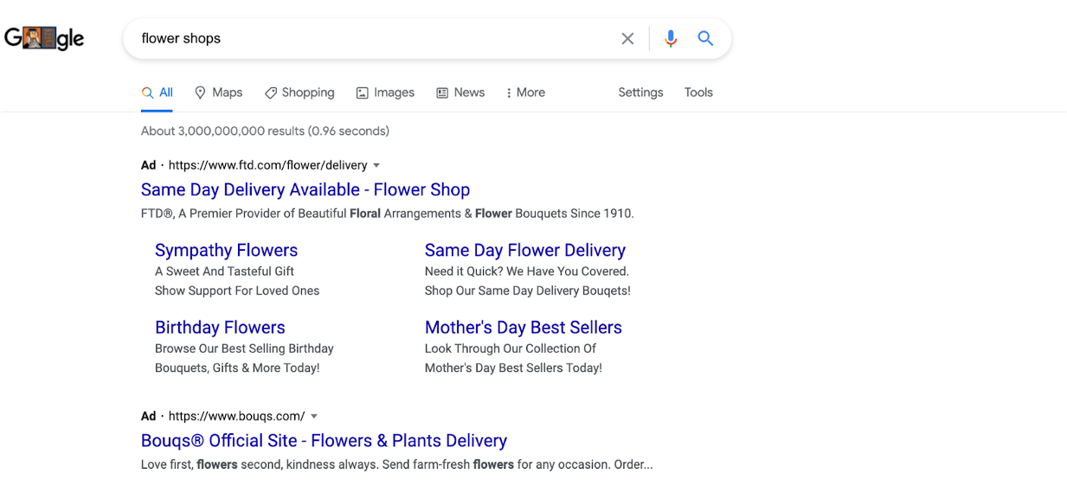Click the blue magnifier search icon
Screen dimensions: 1067x486
coord(705,38)
